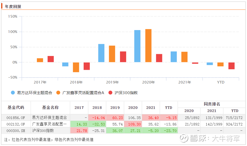Select the red 2020年 bar
247x146 pixels.
tap(159, 58)
